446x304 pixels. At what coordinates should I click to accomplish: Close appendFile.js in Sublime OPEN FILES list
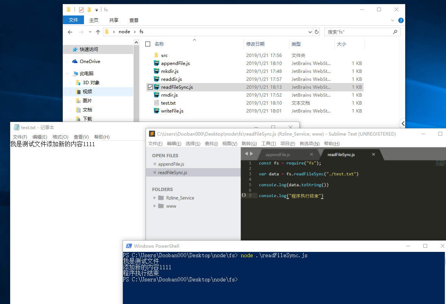coord(155,164)
